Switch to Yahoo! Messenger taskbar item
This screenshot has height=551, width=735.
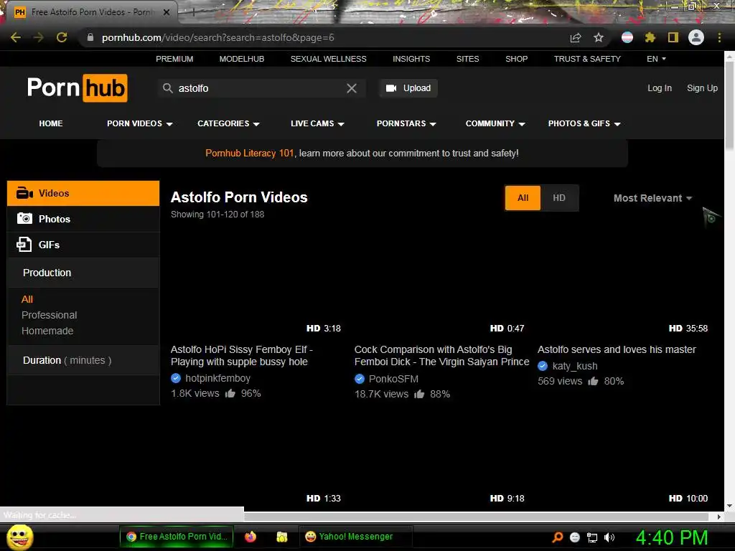point(355,537)
